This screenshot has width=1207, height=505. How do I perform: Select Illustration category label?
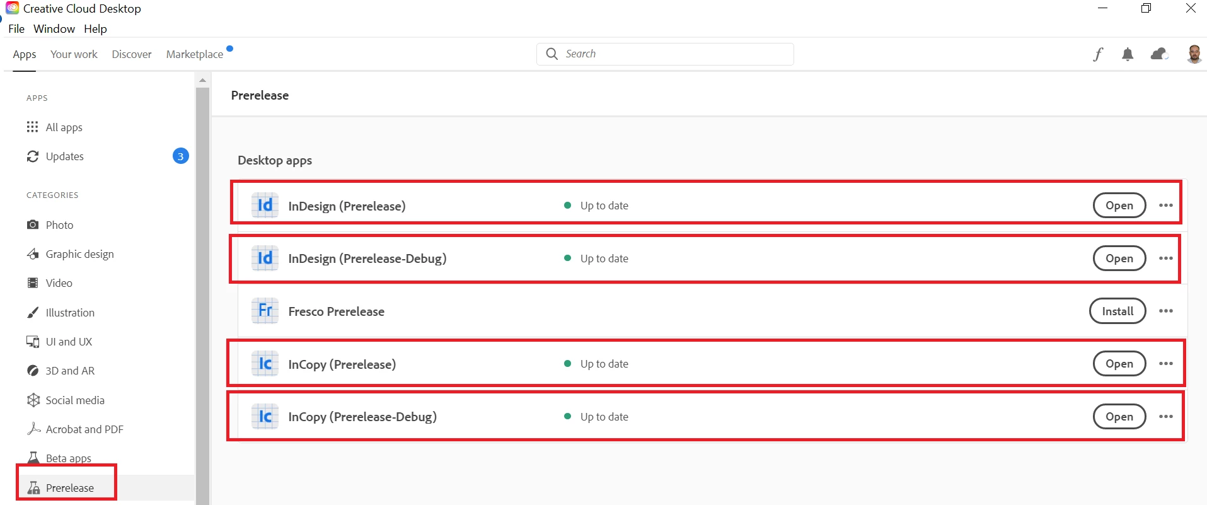click(70, 313)
